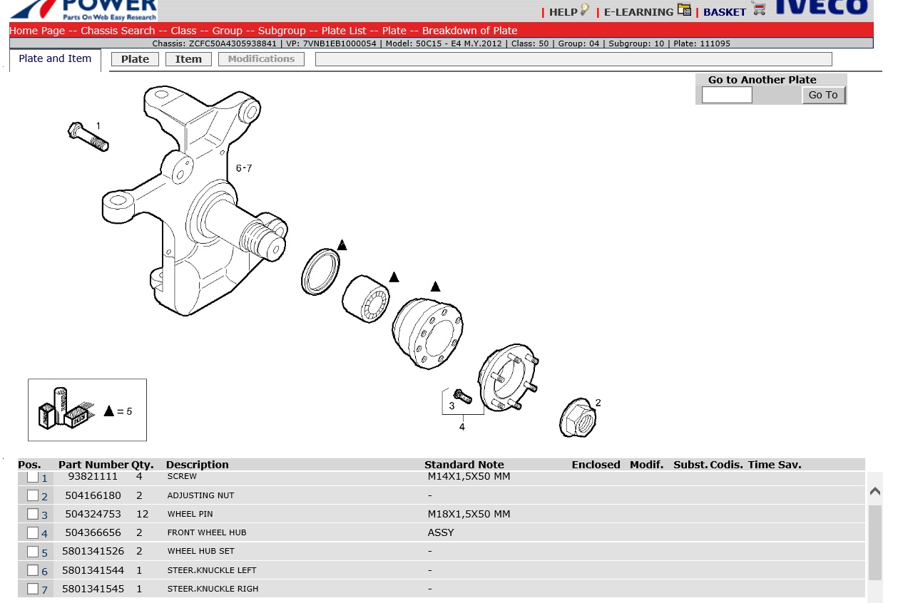This screenshot has width=903, height=603.
Task: Click the parts list scroll up arrow
Action: point(875,491)
